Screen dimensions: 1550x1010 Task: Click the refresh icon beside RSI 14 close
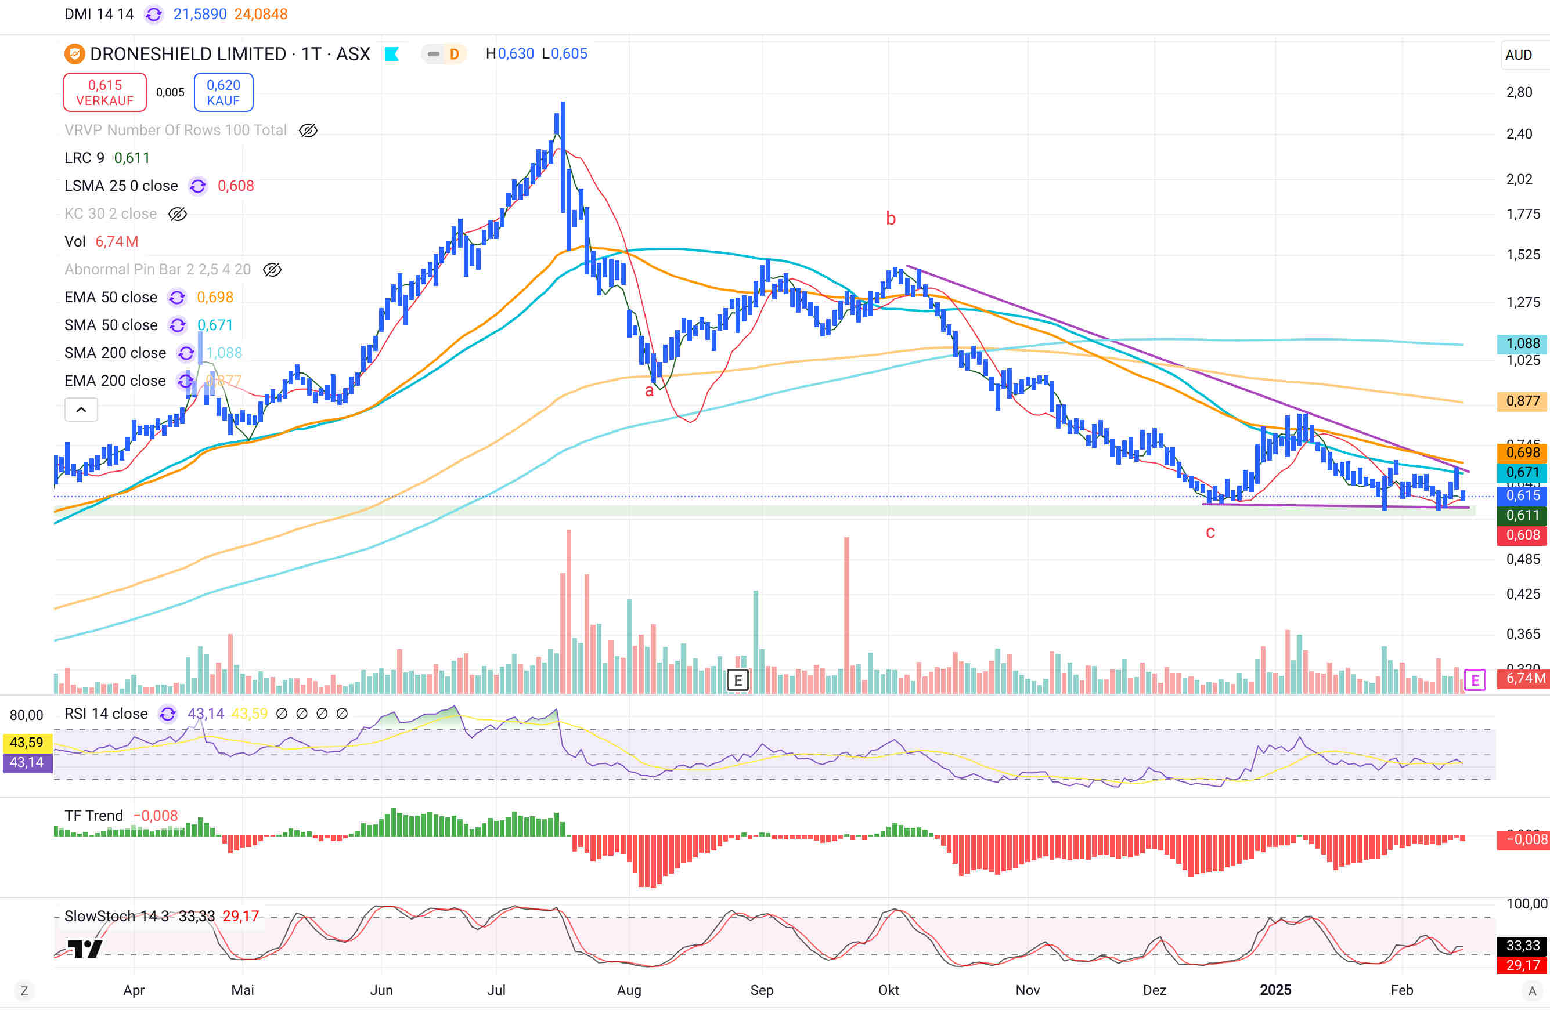coord(168,714)
